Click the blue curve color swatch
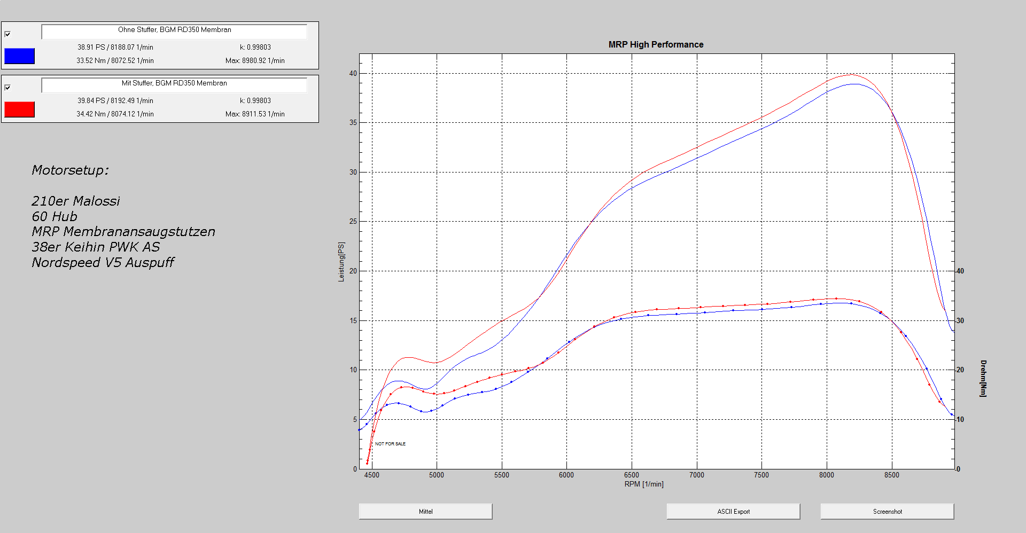Viewport: 1026px width, 533px height. point(19,56)
